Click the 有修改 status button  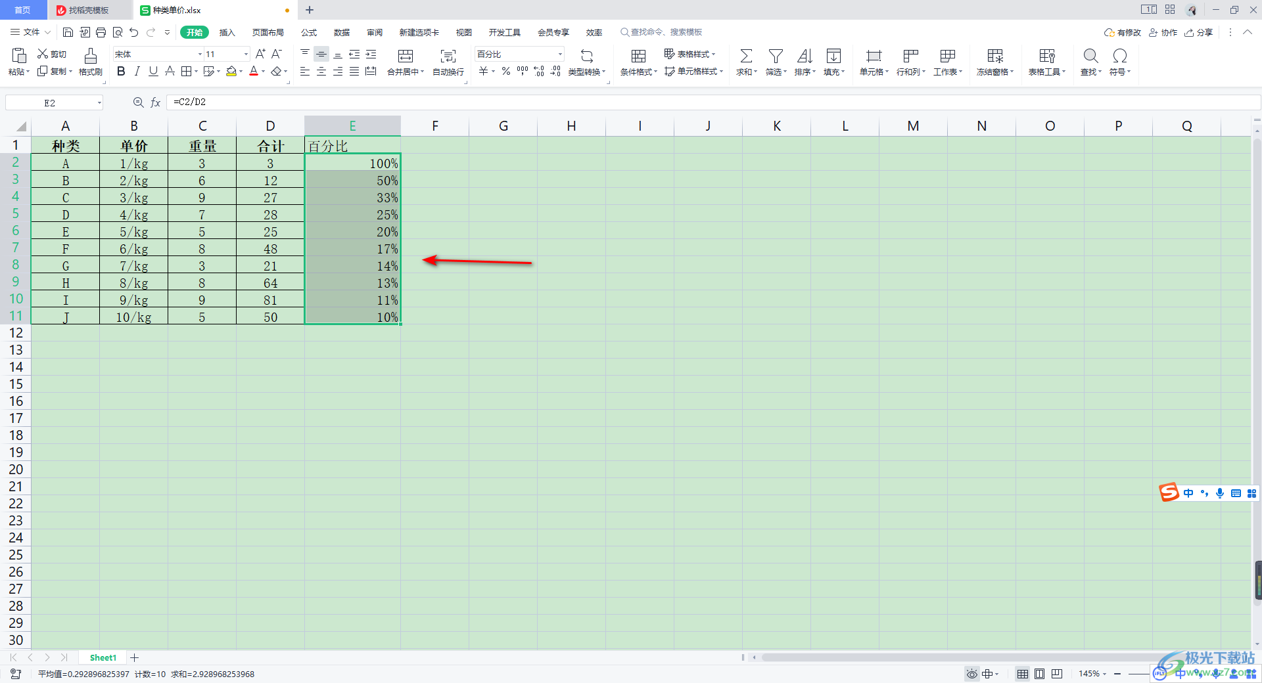click(1122, 32)
